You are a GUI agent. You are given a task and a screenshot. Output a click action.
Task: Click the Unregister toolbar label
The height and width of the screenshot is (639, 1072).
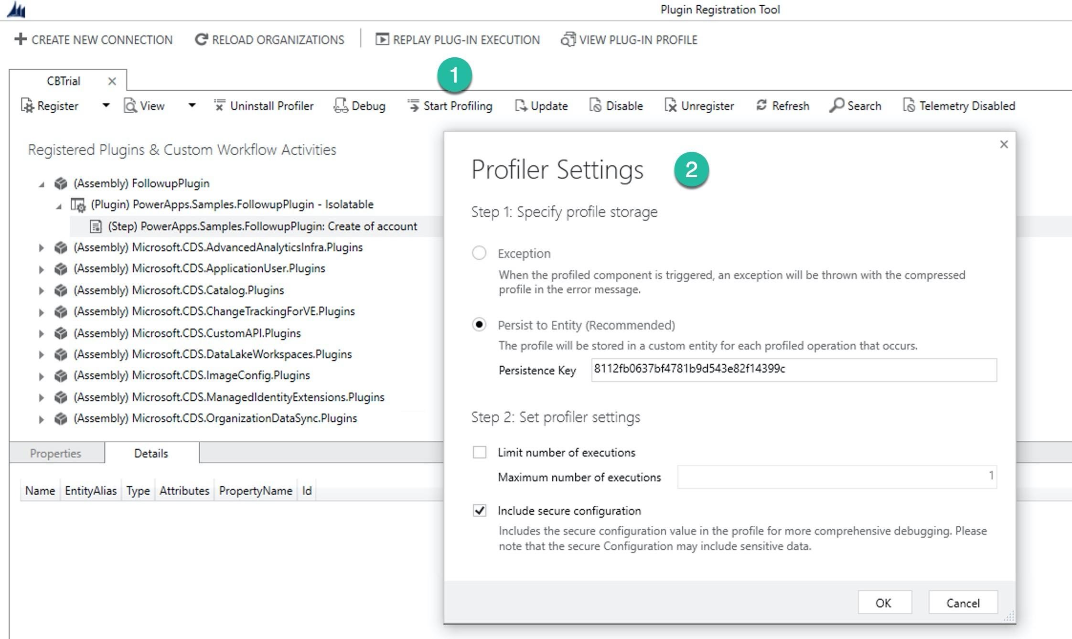[x=708, y=106]
